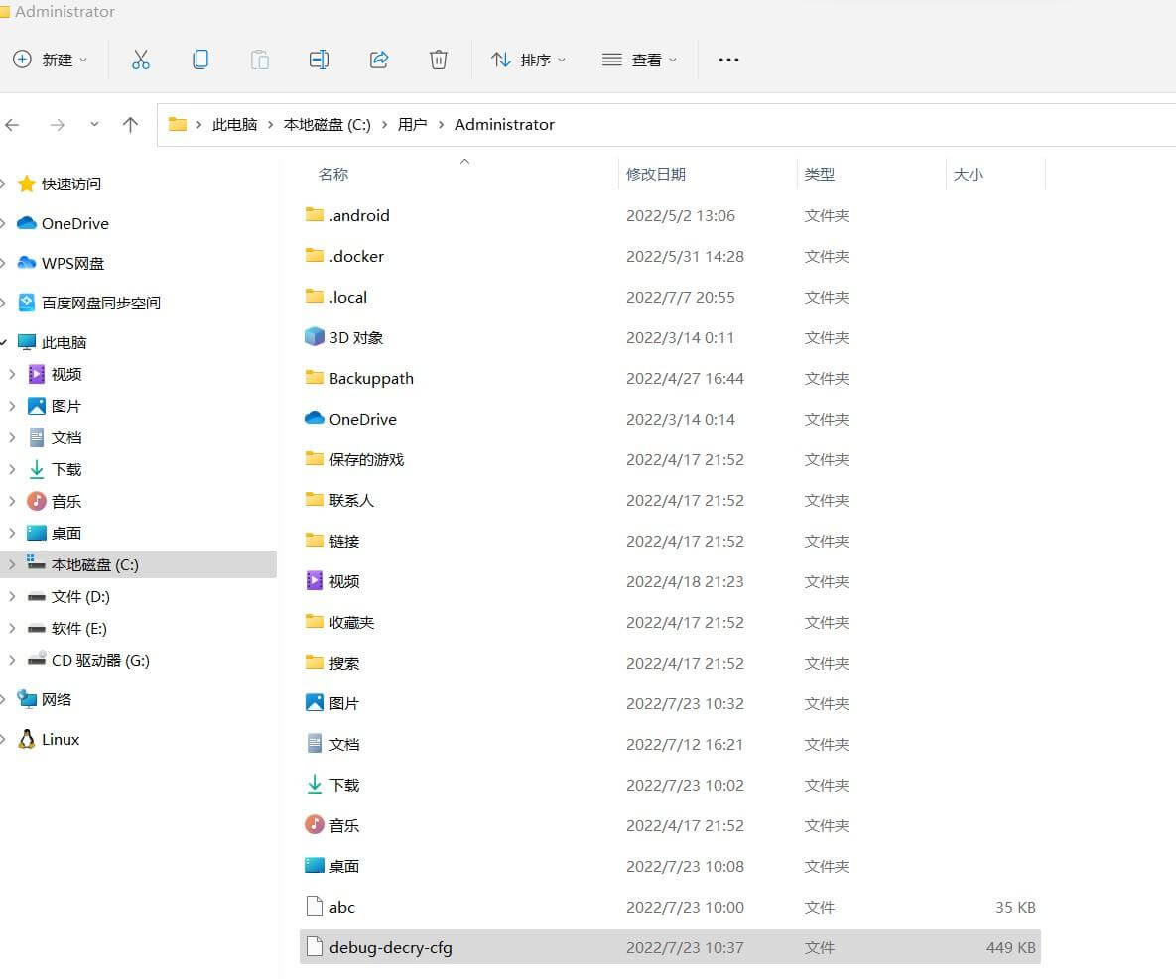Click the up arrow to parent folder
The width and height of the screenshot is (1176, 979).
click(x=130, y=124)
